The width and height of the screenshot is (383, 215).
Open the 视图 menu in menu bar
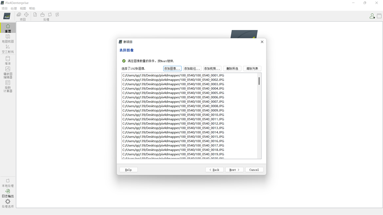[23, 8]
